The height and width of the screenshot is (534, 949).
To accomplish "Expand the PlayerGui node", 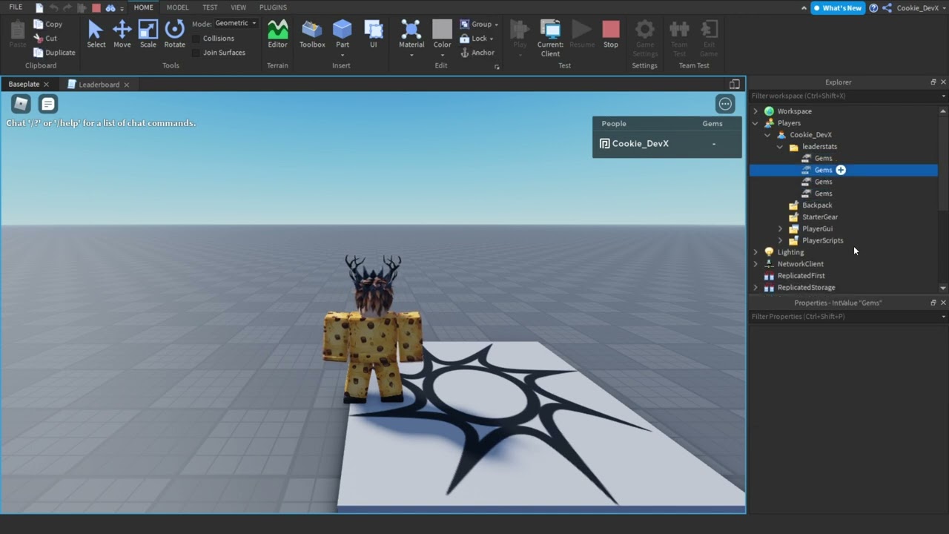I will [780, 228].
